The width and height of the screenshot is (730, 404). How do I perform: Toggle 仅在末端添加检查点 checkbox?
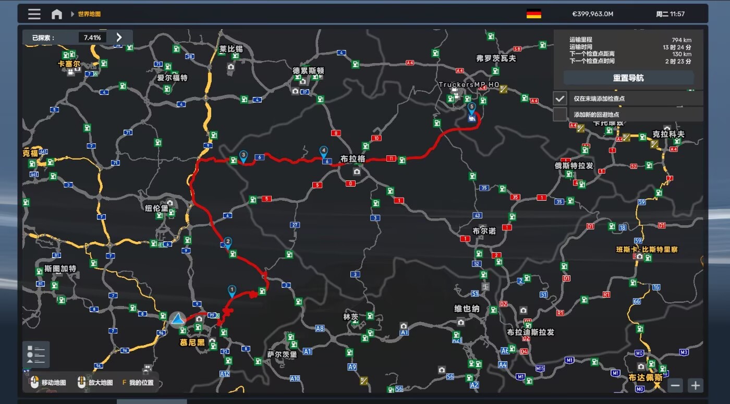(x=560, y=98)
